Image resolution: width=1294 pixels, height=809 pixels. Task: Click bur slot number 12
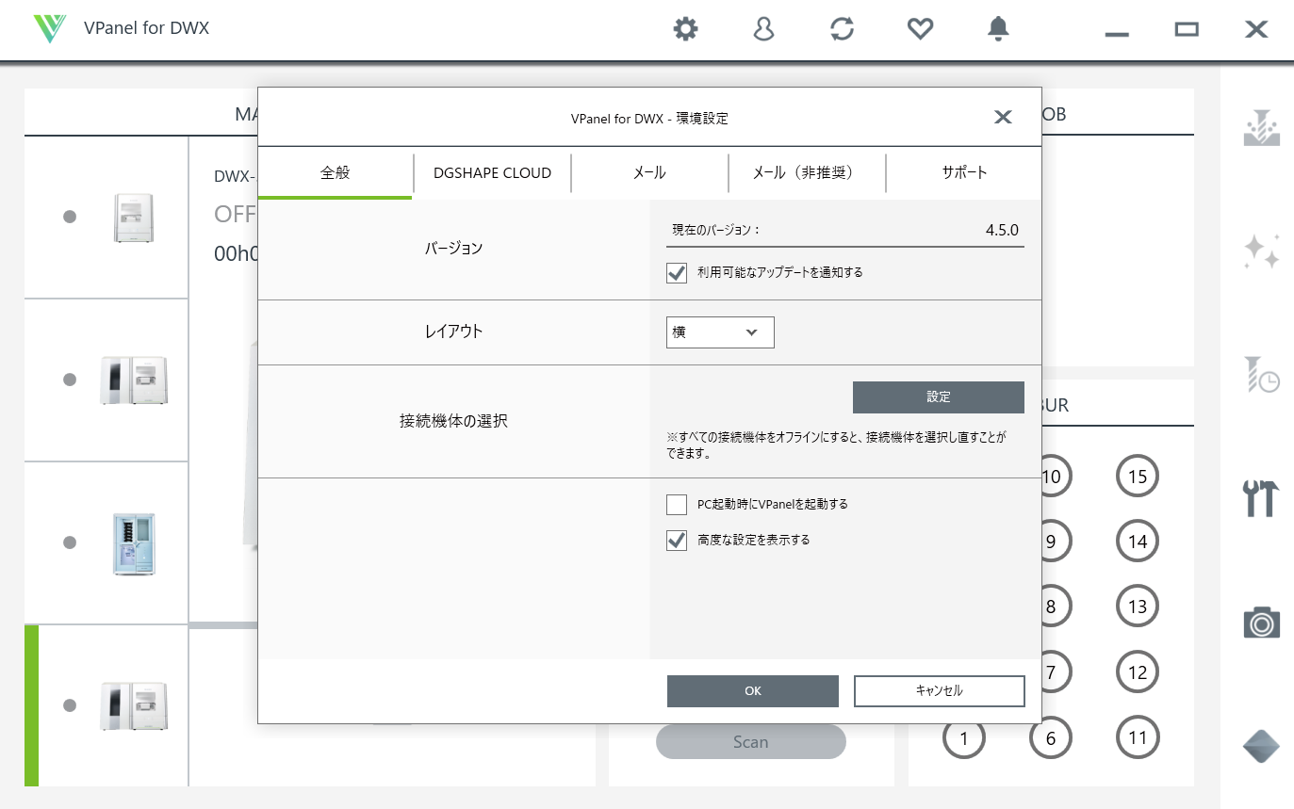pos(1138,672)
